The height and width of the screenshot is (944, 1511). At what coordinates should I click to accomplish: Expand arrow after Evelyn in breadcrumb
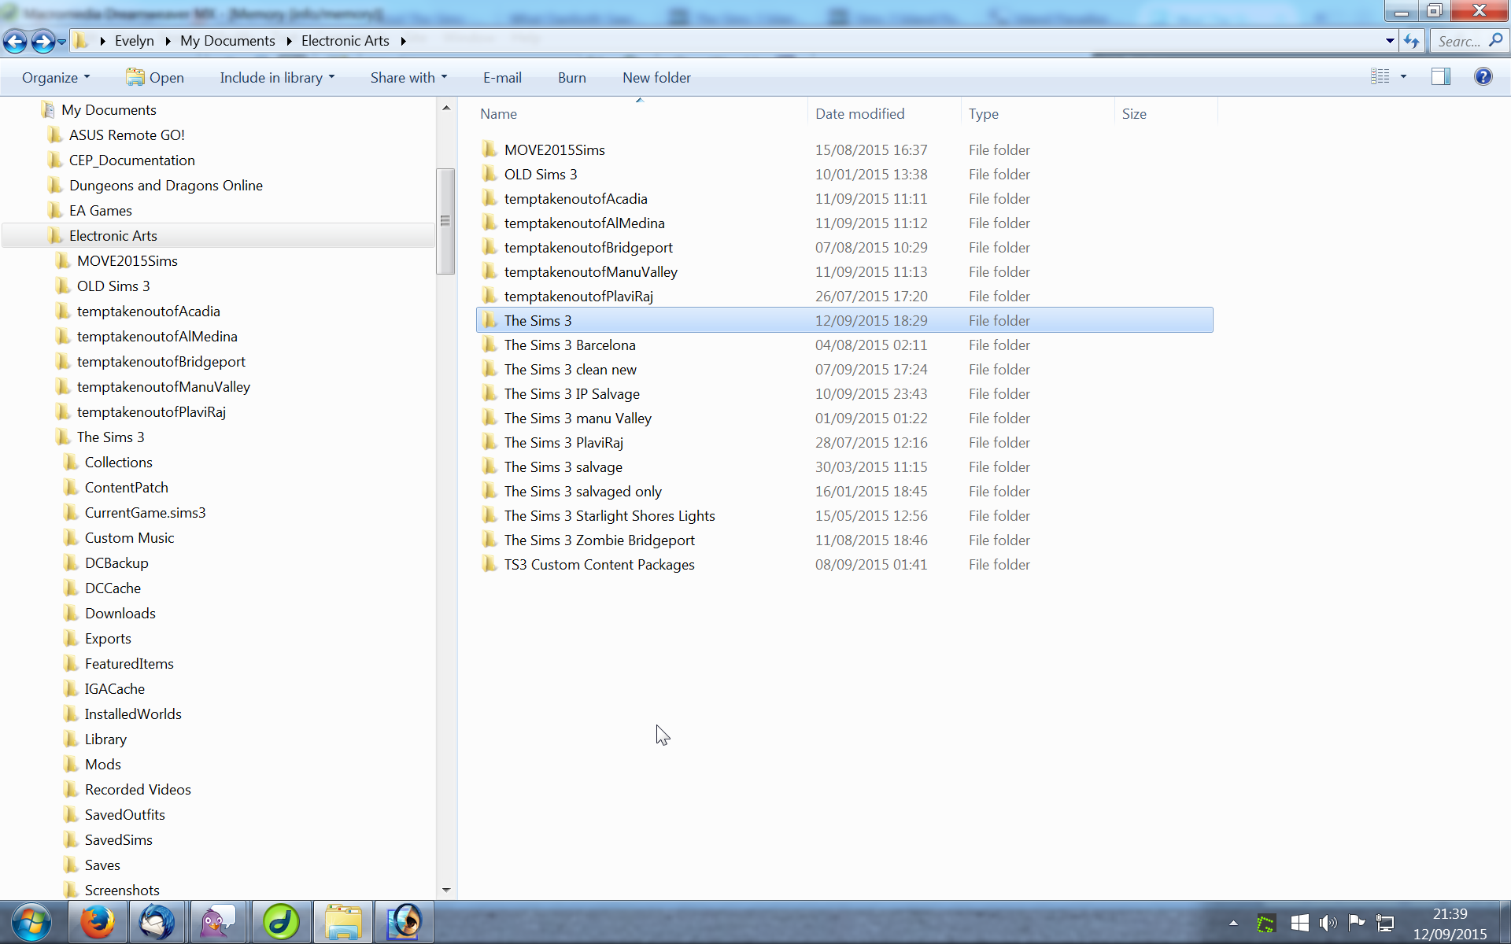pyautogui.click(x=168, y=41)
